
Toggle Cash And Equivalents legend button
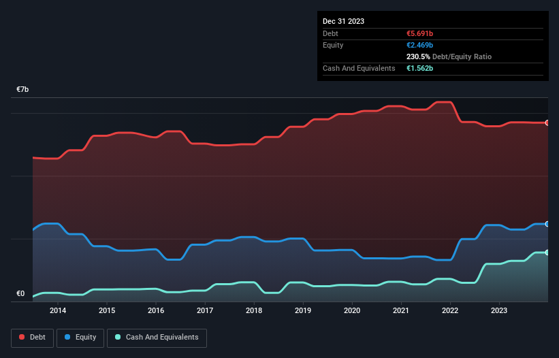tap(157, 338)
